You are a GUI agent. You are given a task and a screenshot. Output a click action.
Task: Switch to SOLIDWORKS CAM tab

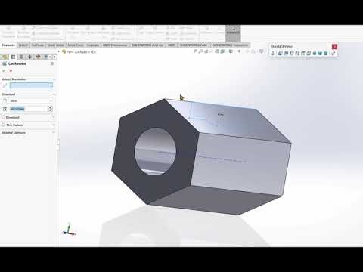pyautogui.click(x=194, y=45)
